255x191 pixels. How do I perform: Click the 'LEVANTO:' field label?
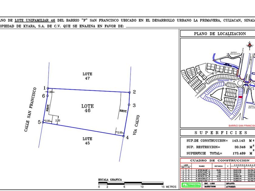click(x=230, y=183)
